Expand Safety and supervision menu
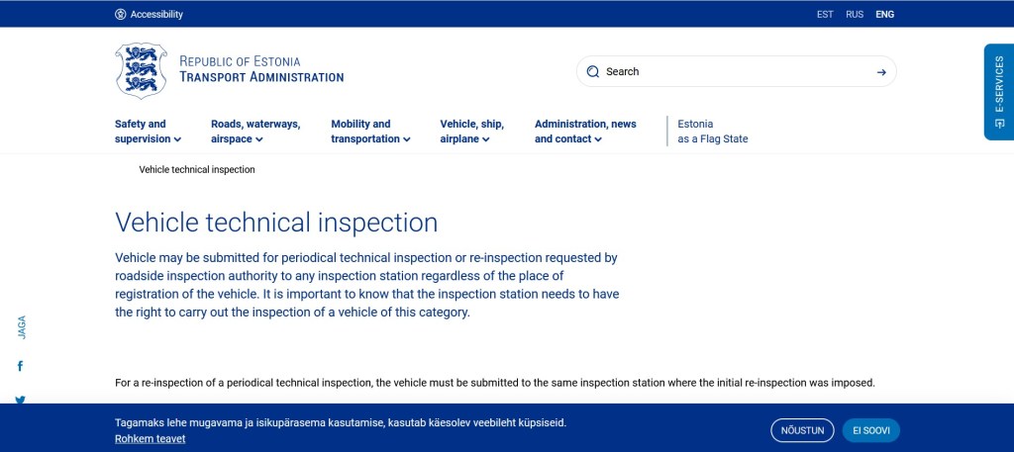This screenshot has width=1014, height=452. pyautogui.click(x=148, y=132)
